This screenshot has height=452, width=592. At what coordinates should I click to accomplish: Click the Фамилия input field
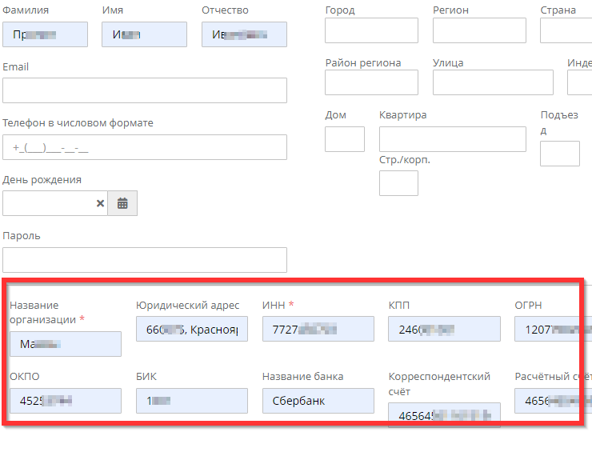pyautogui.click(x=45, y=34)
